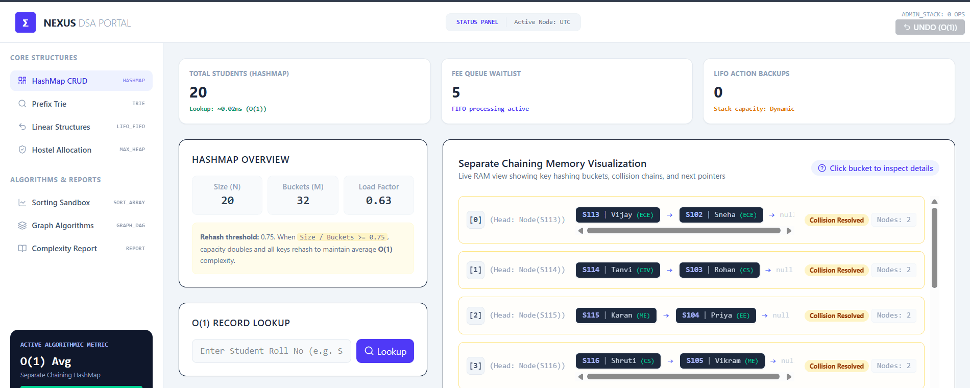Click the Linear Structures undo-arrow icon
Image resolution: width=970 pixels, height=388 pixels.
click(x=22, y=127)
